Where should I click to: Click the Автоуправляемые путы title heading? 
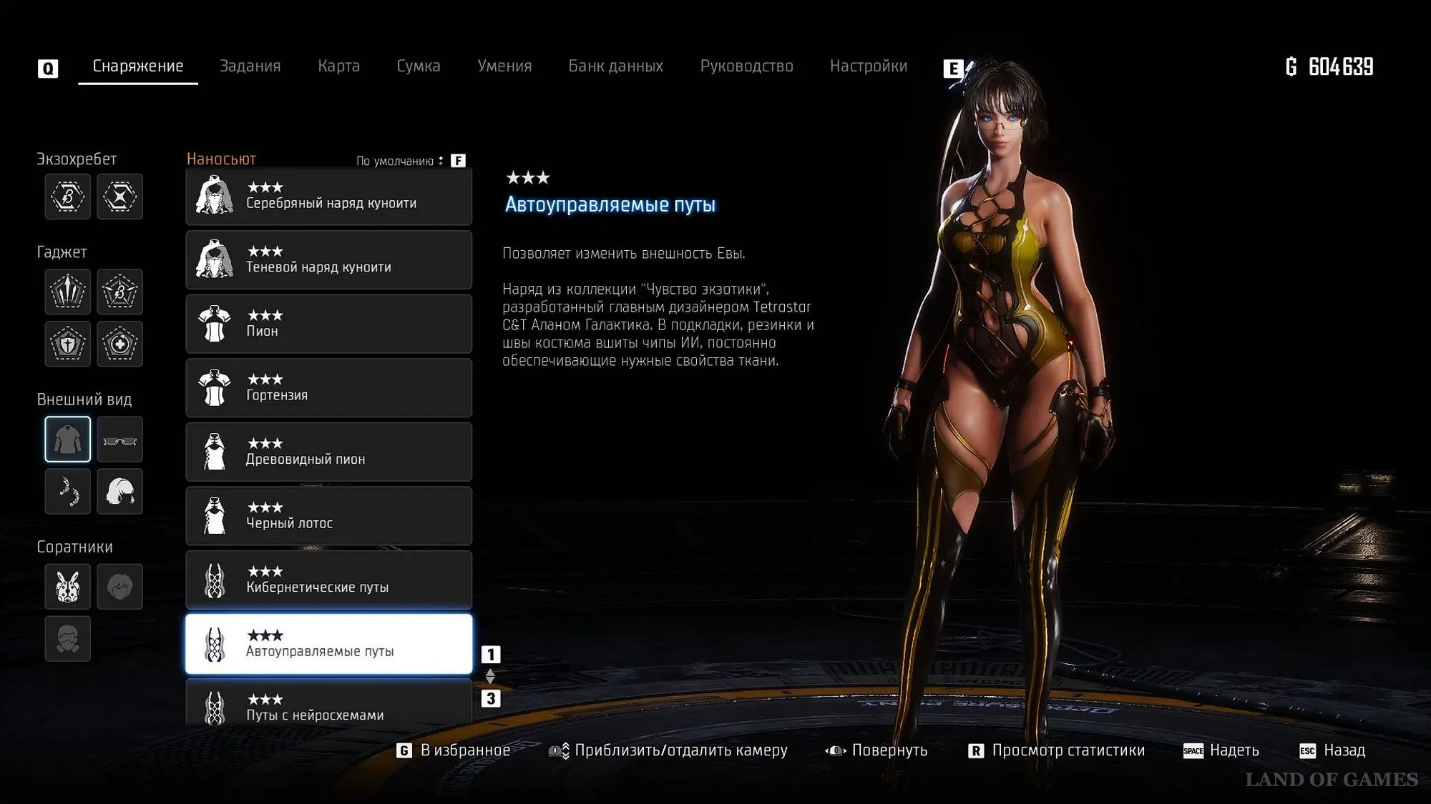(x=610, y=204)
